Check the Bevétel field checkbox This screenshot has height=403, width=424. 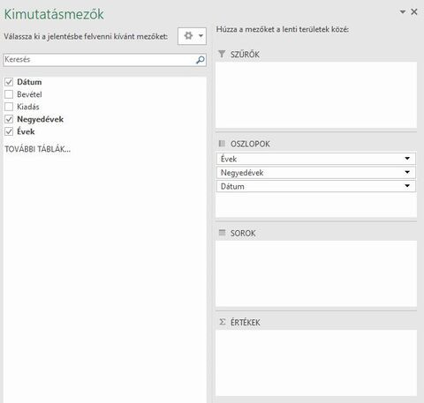pyautogui.click(x=9, y=94)
